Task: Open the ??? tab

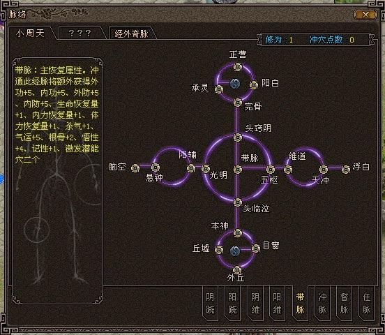Action: (80, 33)
